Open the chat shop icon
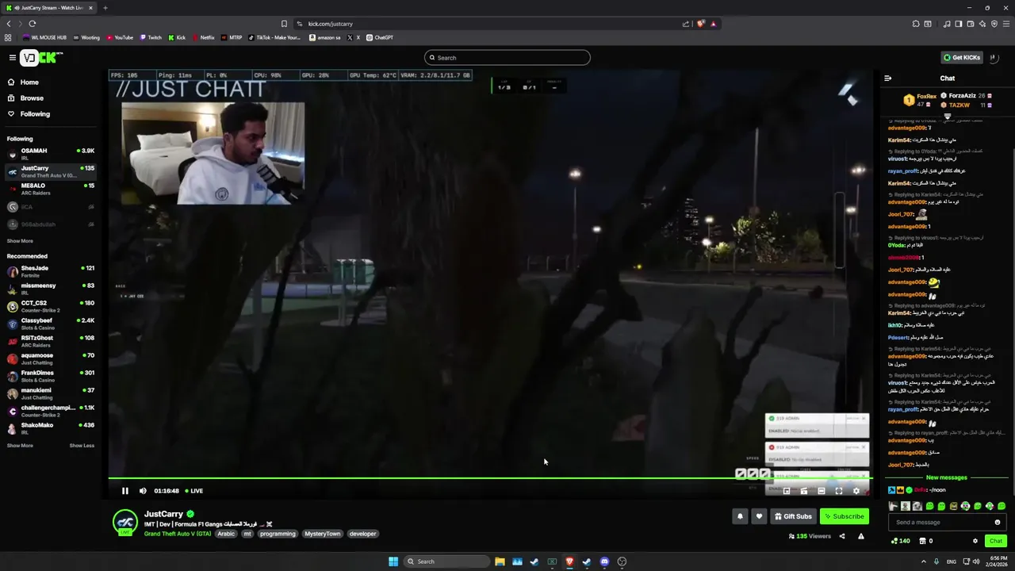 [922, 541]
